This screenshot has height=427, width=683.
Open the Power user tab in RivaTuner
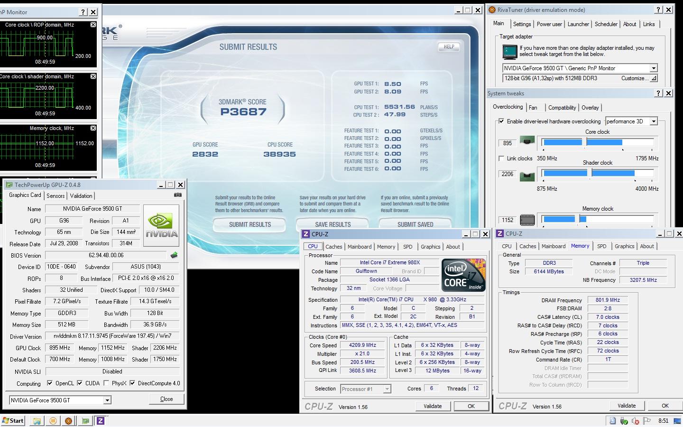click(x=549, y=24)
